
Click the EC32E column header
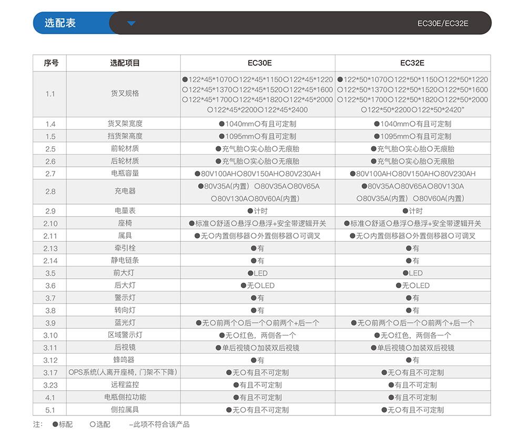pyautogui.click(x=412, y=63)
